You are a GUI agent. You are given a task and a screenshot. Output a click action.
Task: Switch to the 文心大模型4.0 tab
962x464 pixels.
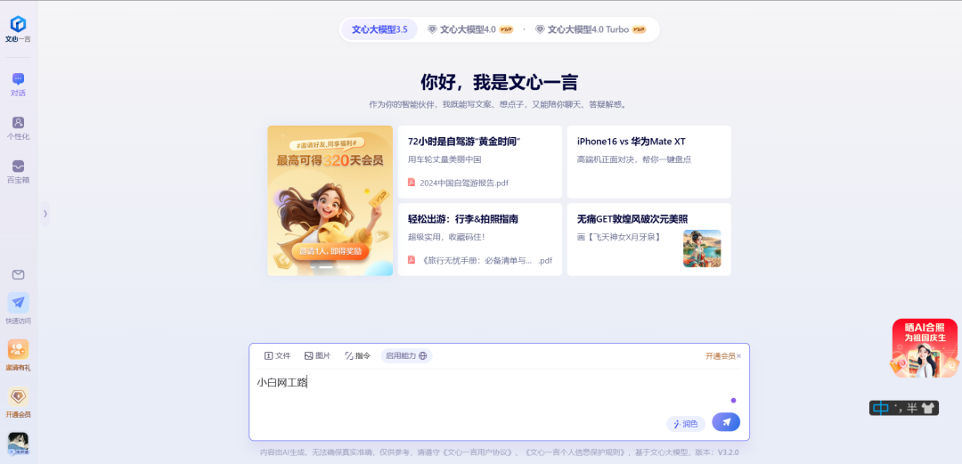click(x=469, y=29)
